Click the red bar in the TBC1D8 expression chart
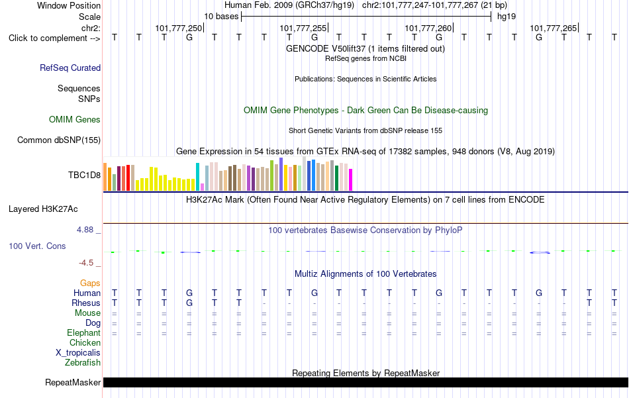Viewport: 629px width, 398px height. [x=128, y=177]
